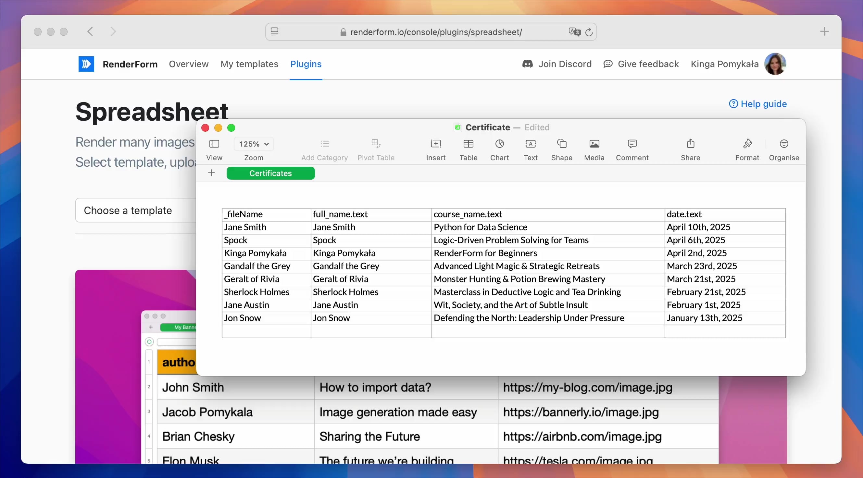
Task: Click the Text box toolbar icon
Action: [x=530, y=144]
